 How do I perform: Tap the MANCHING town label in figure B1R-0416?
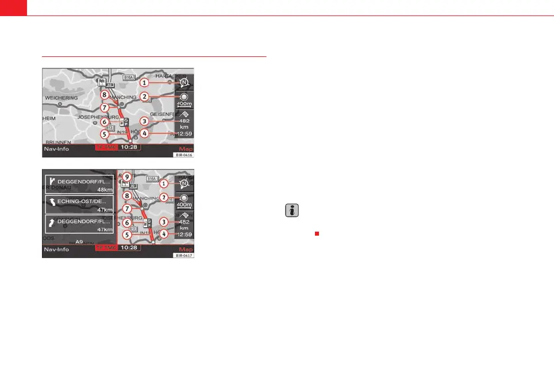point(124,97)
